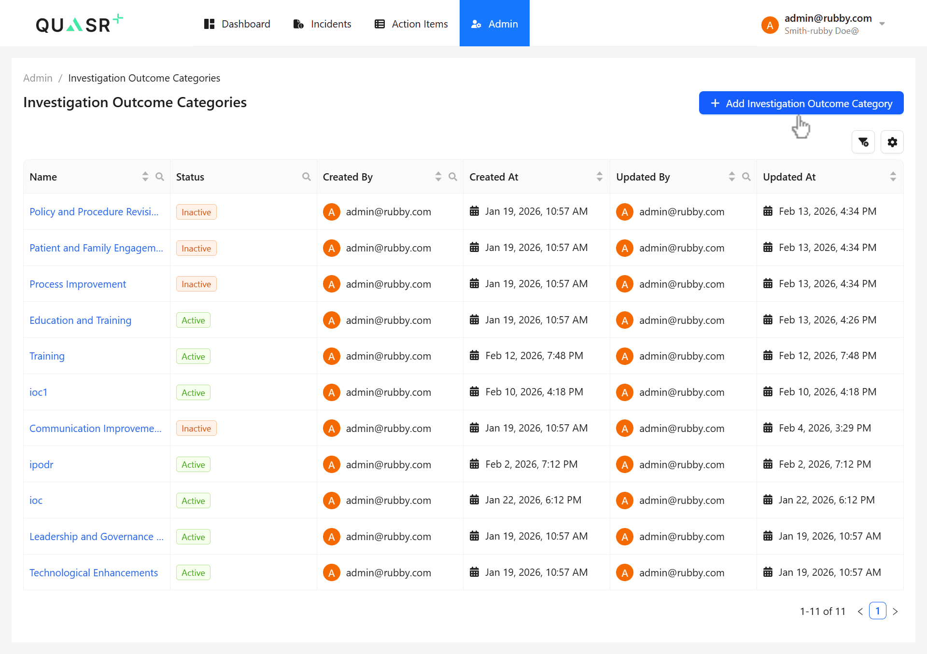Screen dimensions: 927x654
Task: Click admin avatar icon in top bar
Action: tap(770, 25)
